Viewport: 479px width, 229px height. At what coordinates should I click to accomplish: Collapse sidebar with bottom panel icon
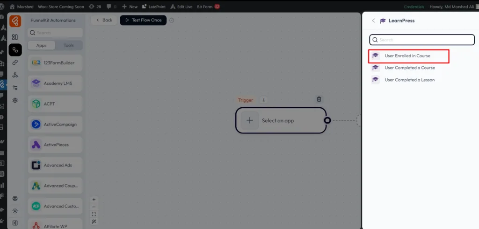(x=15, y=223)
